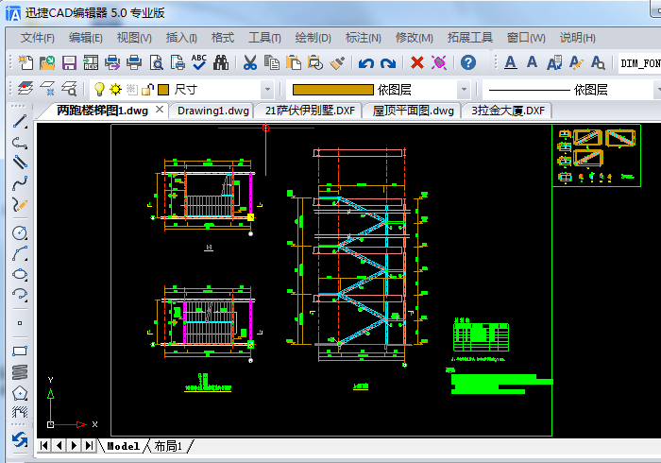
Task: Switch to 屋顶平面图.dwg tab
Action: (413, 111)
